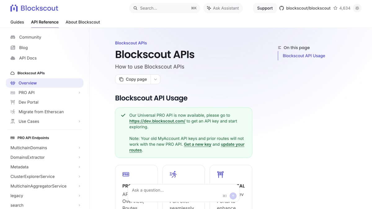
Task: Click the PRO card icon
Action: tap(126, 174)
